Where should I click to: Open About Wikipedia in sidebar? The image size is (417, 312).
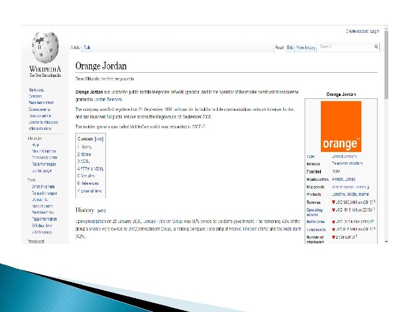[44, 151]
